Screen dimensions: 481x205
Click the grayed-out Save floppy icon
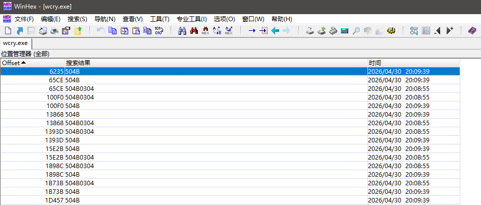(31, 31)
